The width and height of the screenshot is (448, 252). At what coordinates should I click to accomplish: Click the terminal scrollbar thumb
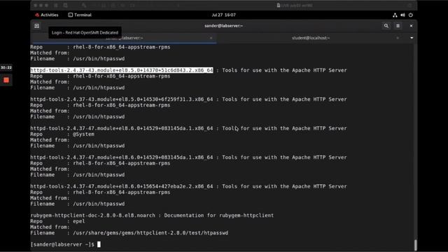click(415, 245)
